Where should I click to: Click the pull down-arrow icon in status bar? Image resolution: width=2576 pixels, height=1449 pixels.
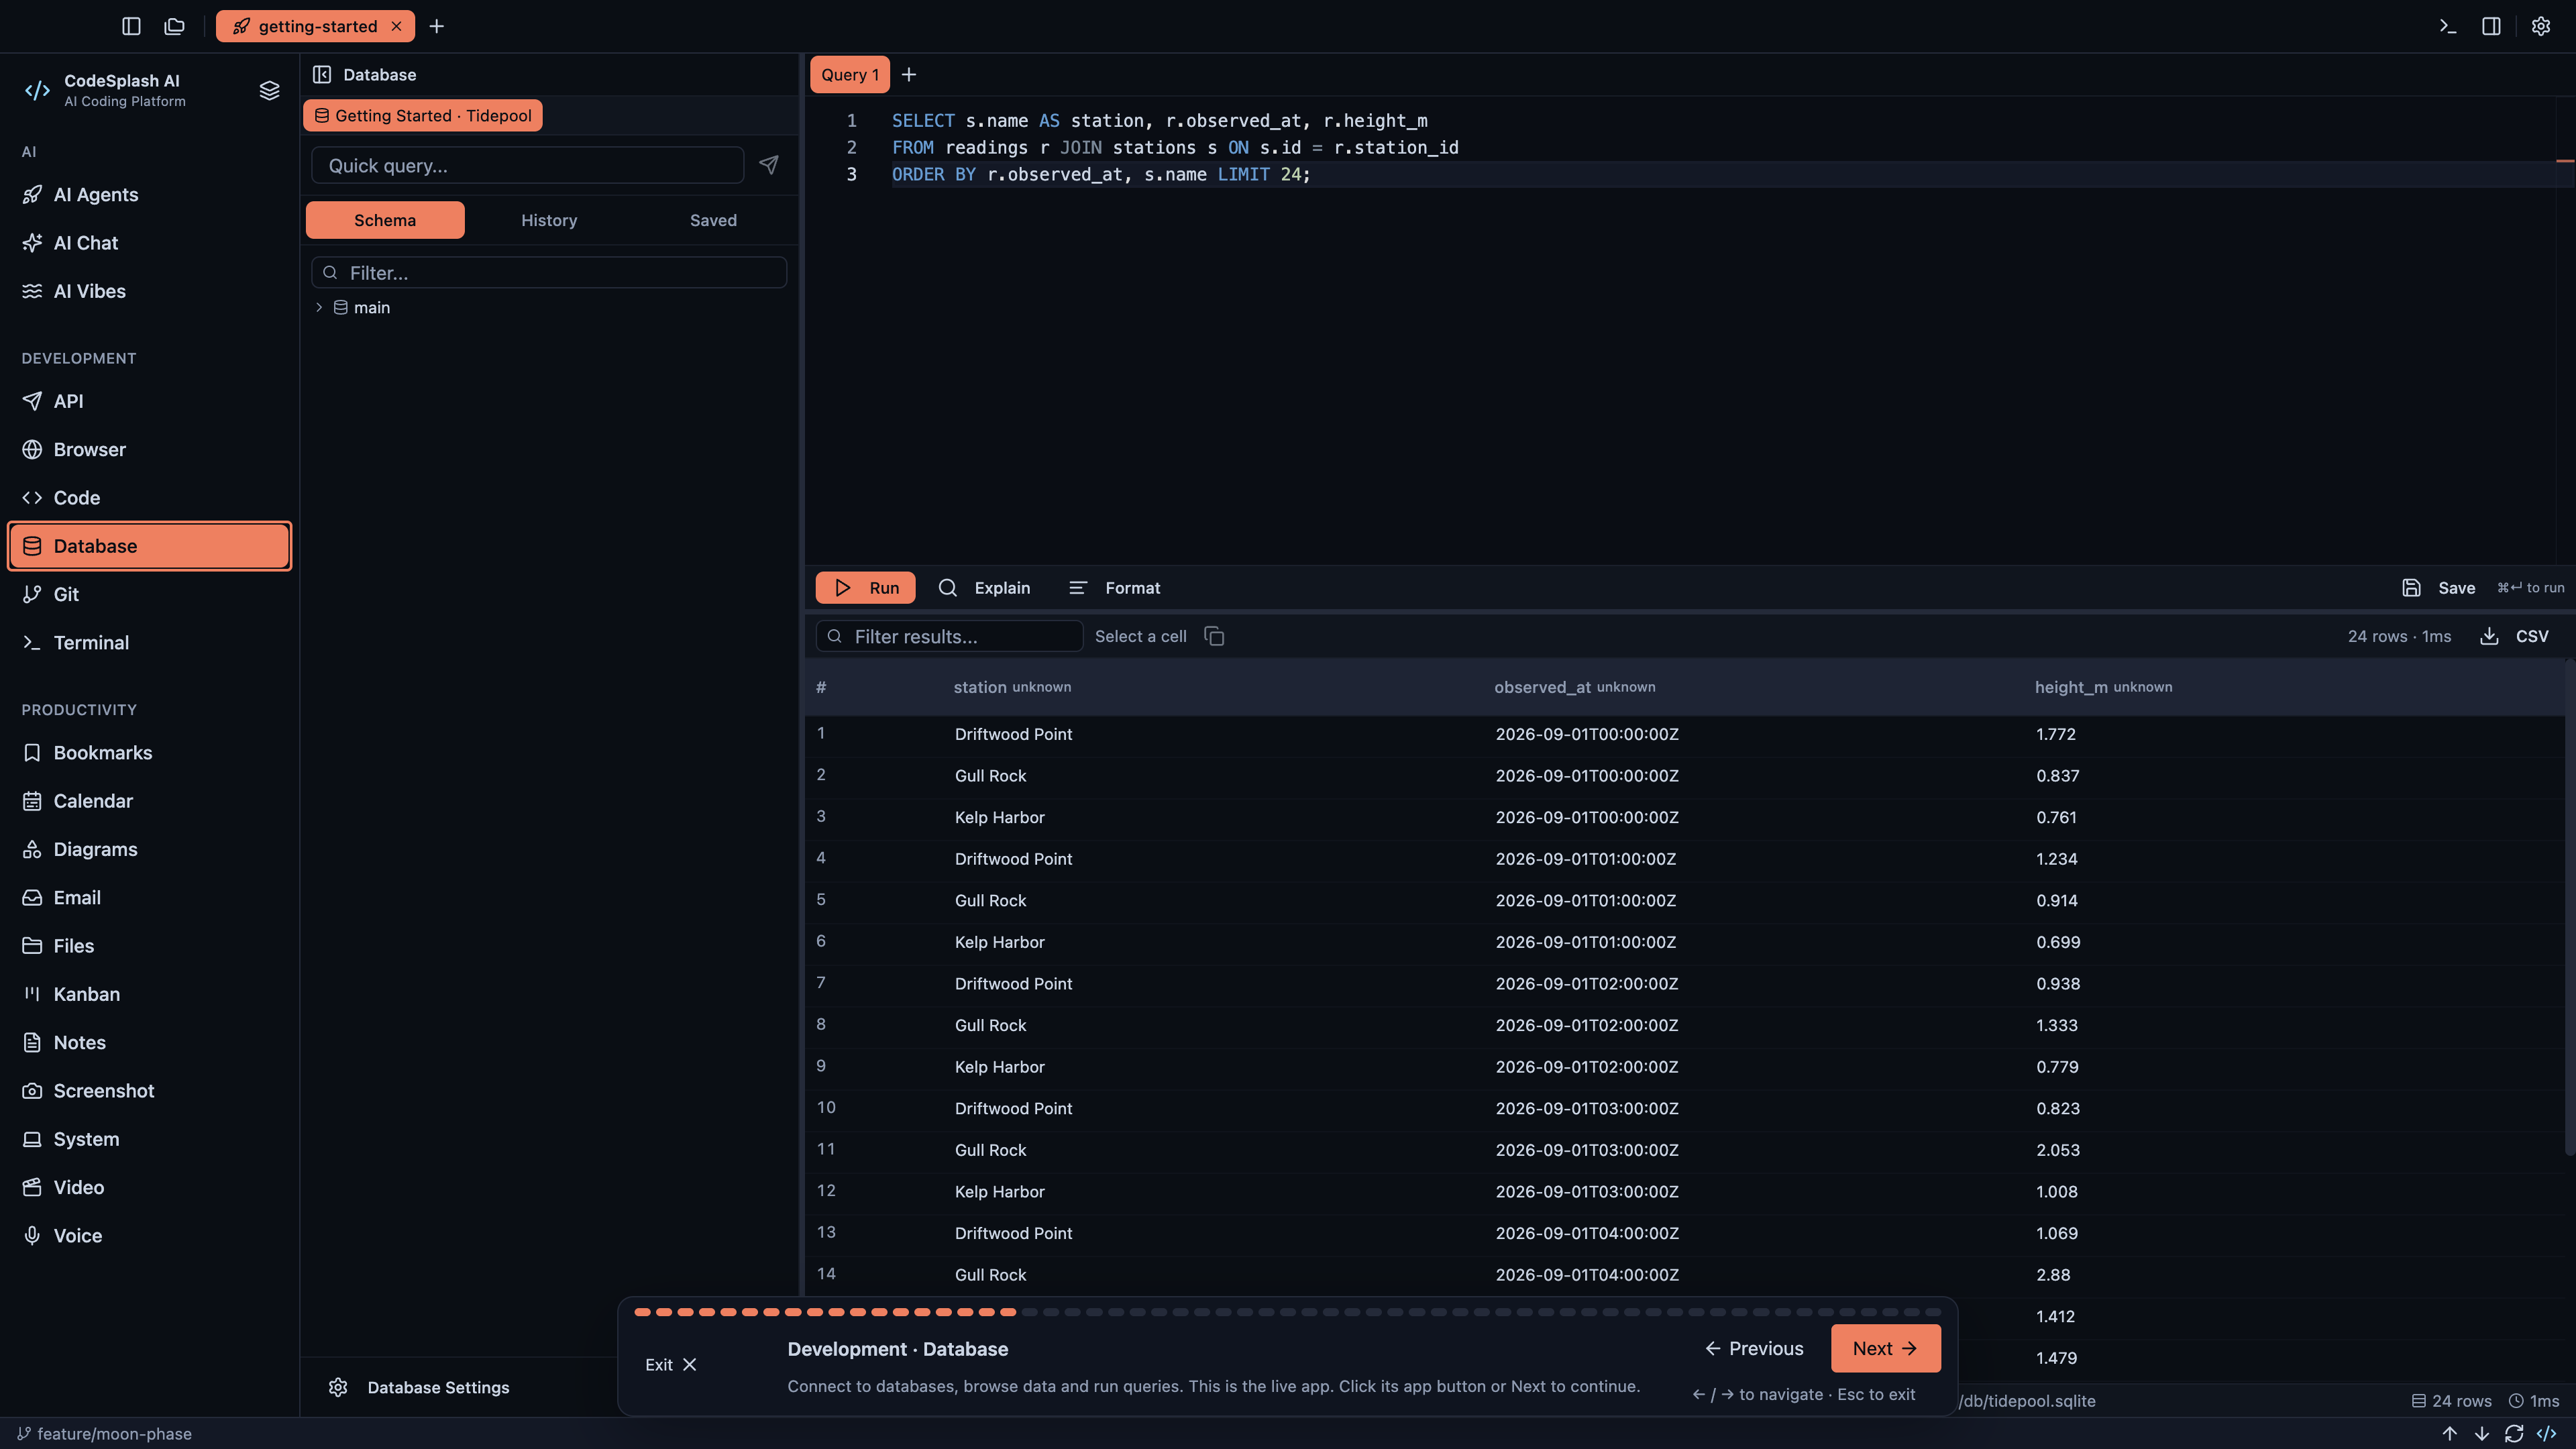coord(2481,1433)
